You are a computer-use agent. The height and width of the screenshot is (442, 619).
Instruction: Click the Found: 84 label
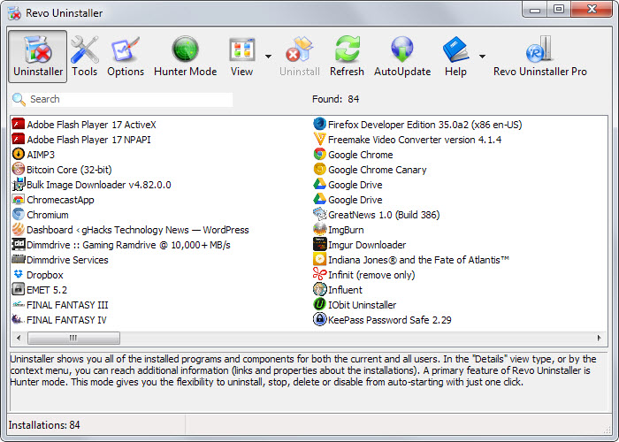[x=335, y=99]
